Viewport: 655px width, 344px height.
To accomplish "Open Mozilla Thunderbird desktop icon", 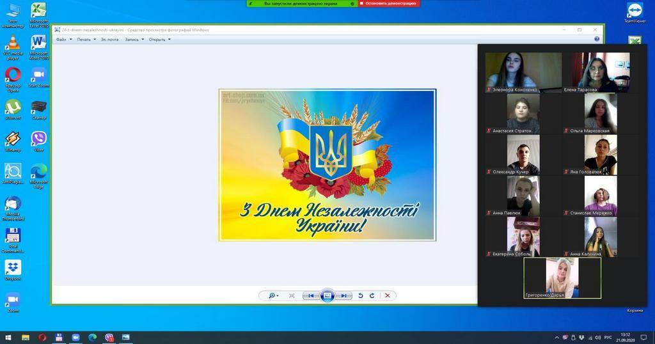I will tap(13, 208).
